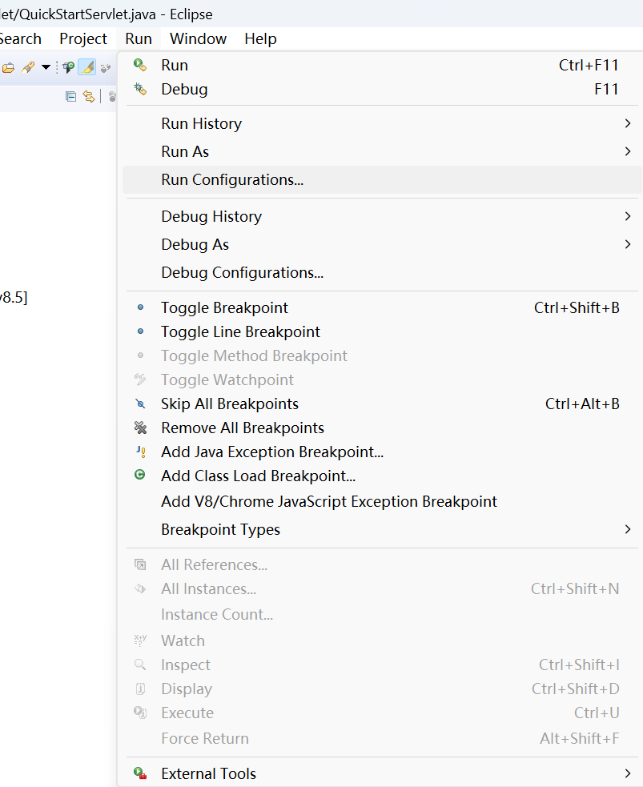Expand the Debug As submenu arrow
643x787 pixels.
(628, 244)
